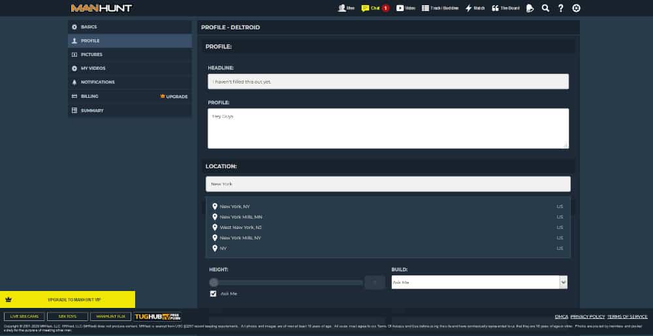Click the My Videos play icon in sidebar
The image size is (653, 336).
tap(74, 69)
